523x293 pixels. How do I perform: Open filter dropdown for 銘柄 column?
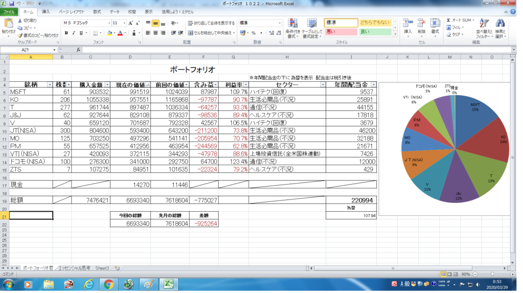tap(50, 85)
